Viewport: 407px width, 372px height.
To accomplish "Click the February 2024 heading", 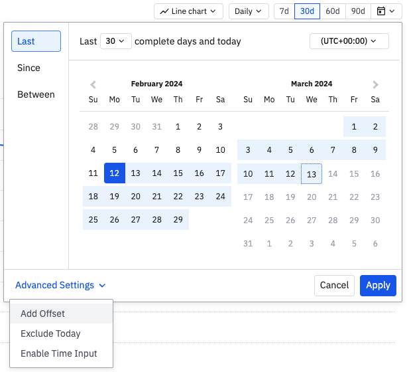I will [157, 84].
